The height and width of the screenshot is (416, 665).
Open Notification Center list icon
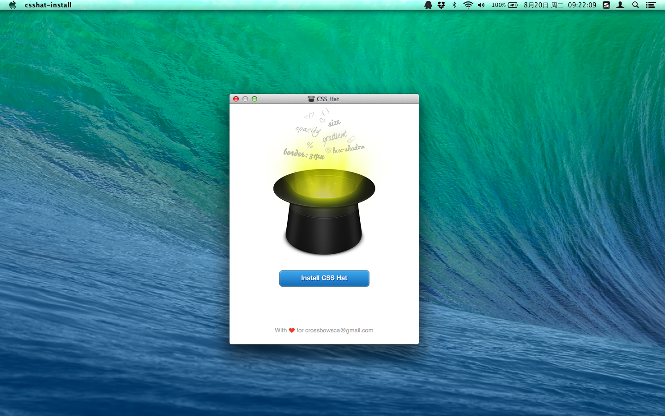pyautogui.click(x=651, y=5)
